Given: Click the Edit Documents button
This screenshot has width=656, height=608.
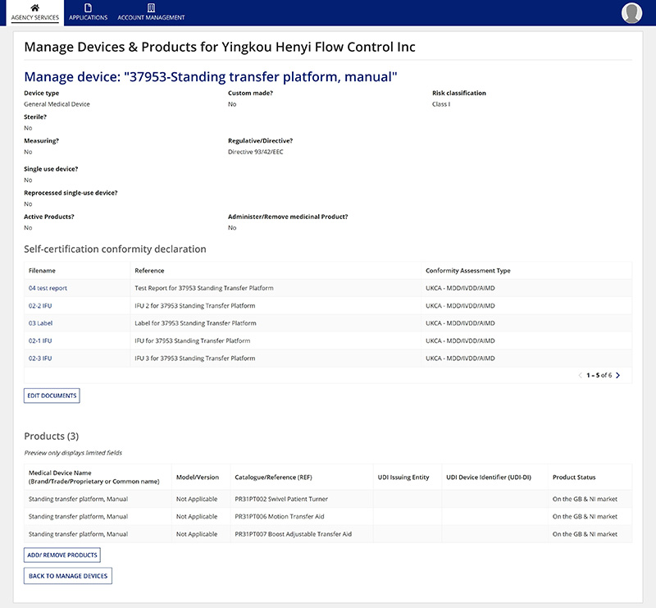Looking at the screenshot, I should tap(52, 395).
